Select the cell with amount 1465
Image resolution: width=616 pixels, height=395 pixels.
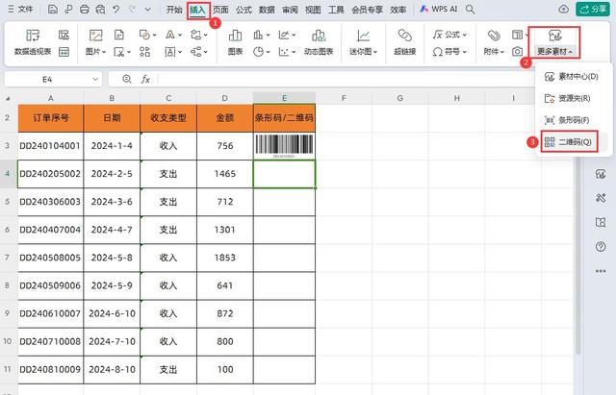tap(224, 174)
